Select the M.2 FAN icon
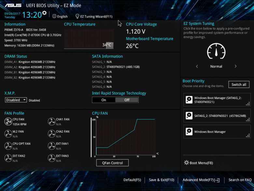254x191 pixels. click(8, 134)
